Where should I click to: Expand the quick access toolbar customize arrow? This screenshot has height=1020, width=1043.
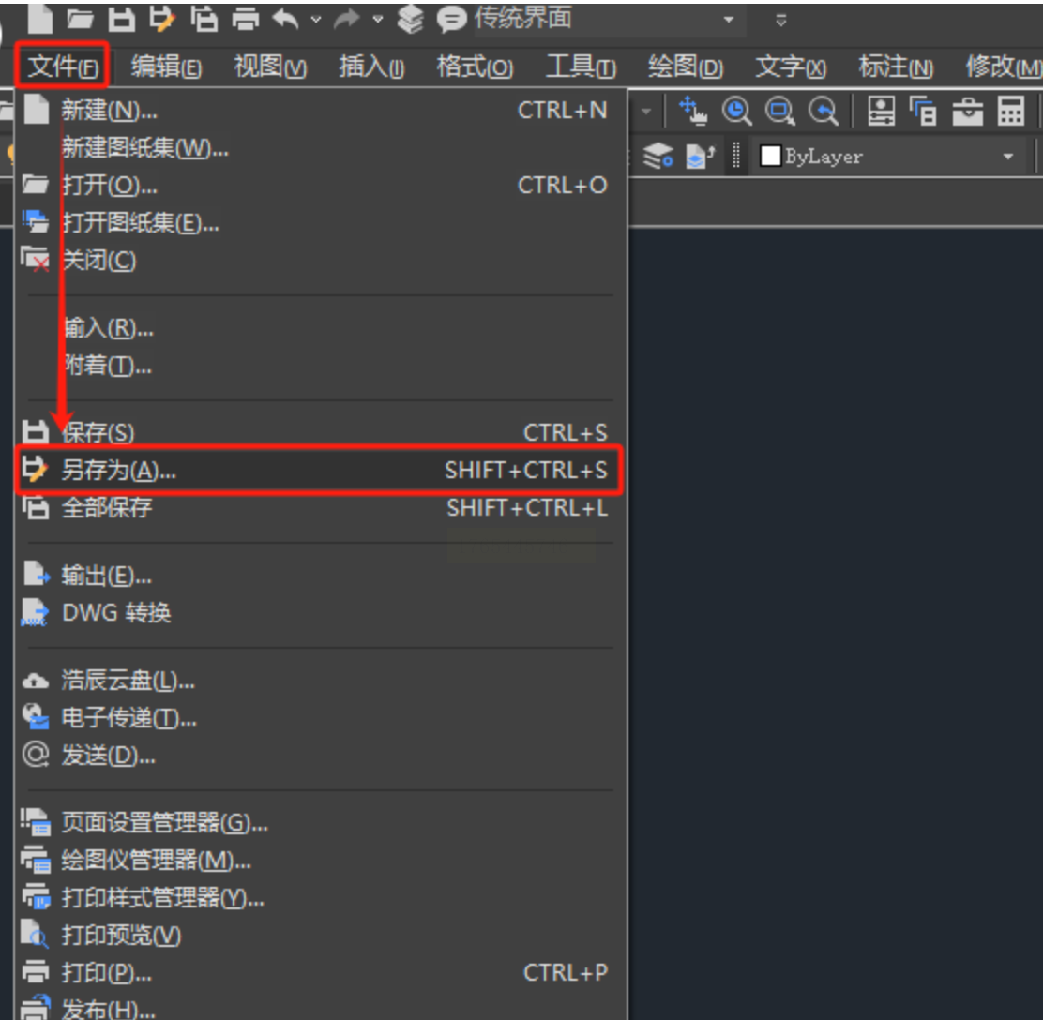781,20
